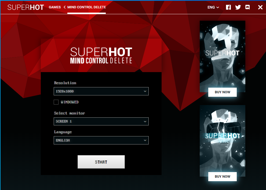This screenshot has width=266, height=190.
Task: Toggle windowed mode via WINDOWED label
Action: (70, 102)
